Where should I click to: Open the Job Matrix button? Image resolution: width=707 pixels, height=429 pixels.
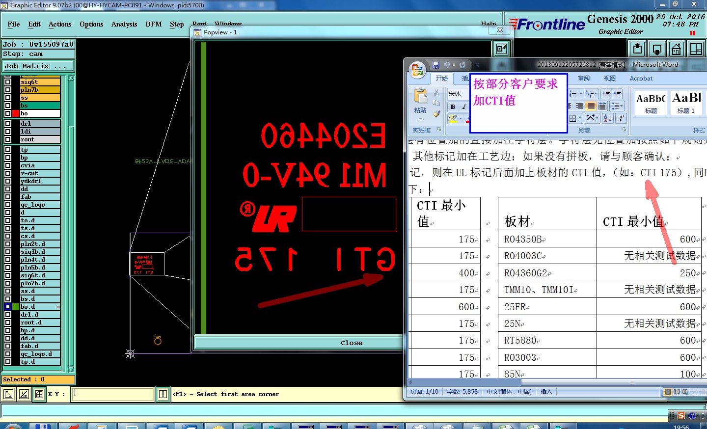coord(38,66)
